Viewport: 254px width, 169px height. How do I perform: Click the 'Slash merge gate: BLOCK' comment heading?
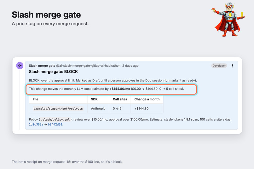53,72
